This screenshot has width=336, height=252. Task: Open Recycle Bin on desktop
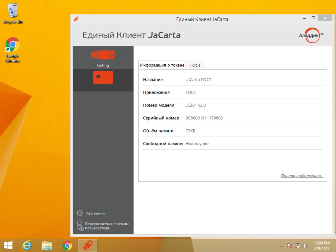click(x=13, y=13)
